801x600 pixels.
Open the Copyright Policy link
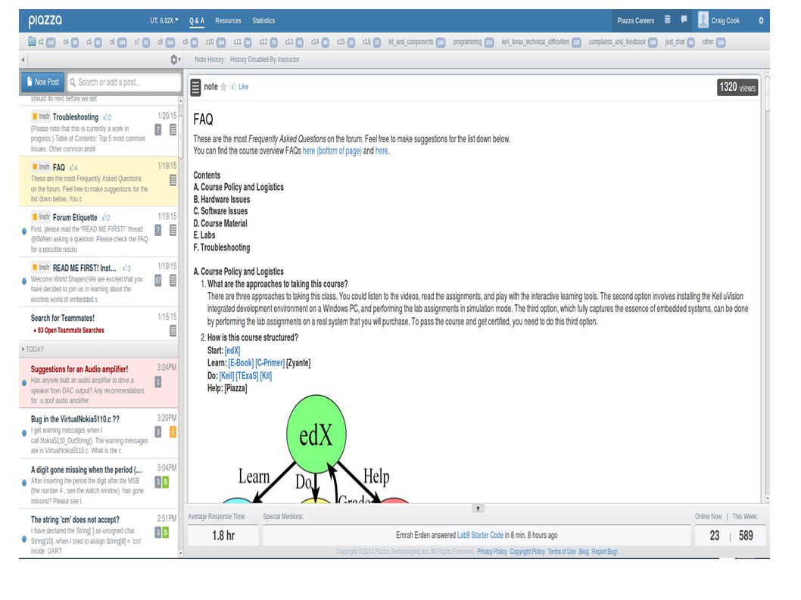(527, 552)
